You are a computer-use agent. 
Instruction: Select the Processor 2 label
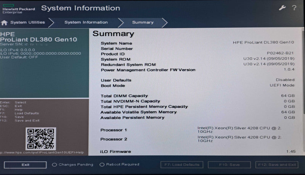pos(114,139)
